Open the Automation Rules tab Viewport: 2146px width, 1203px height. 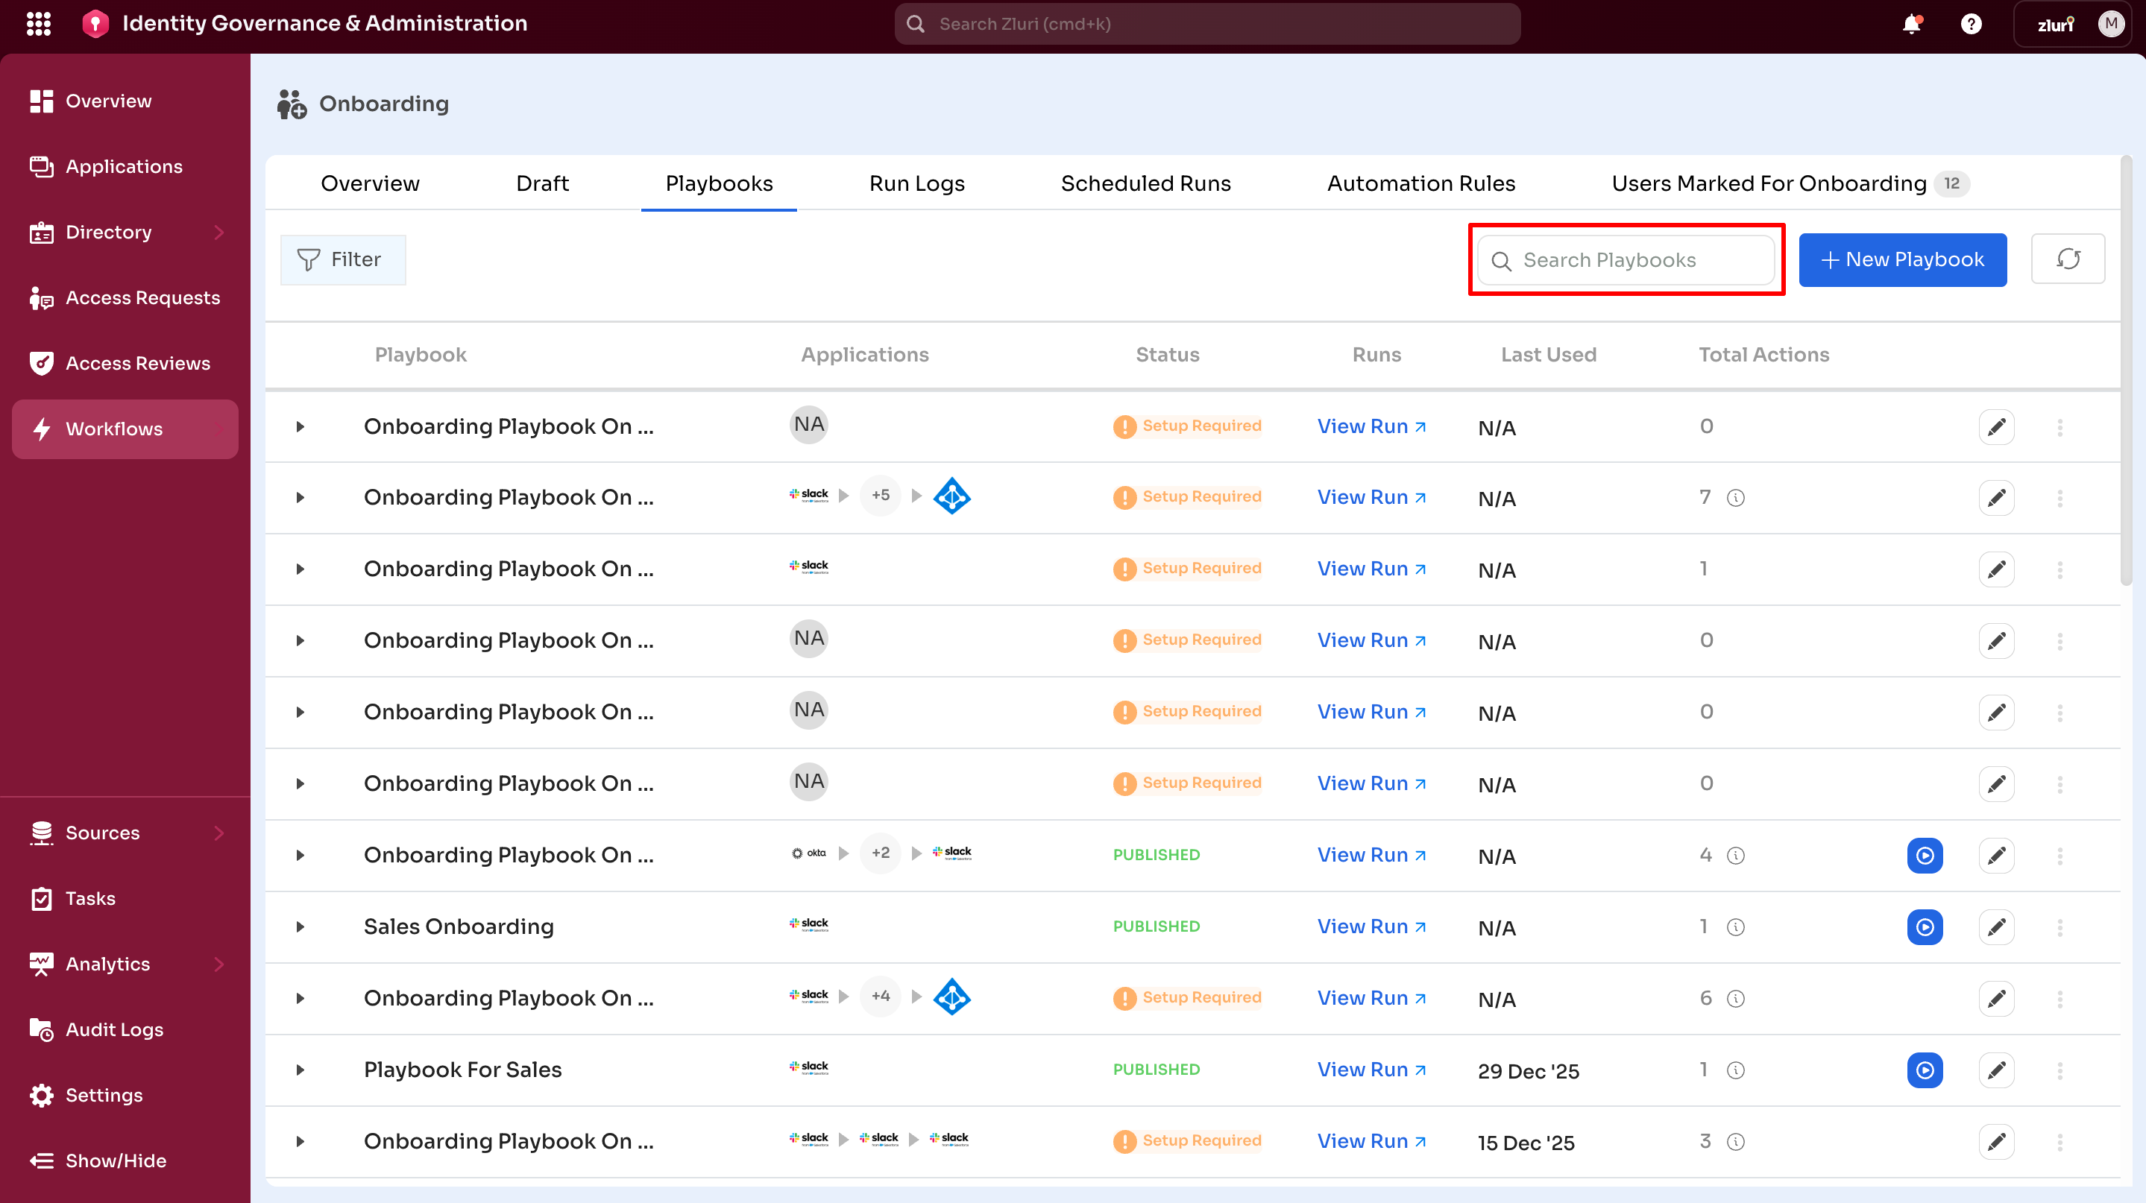click(x=1421, y=183)
